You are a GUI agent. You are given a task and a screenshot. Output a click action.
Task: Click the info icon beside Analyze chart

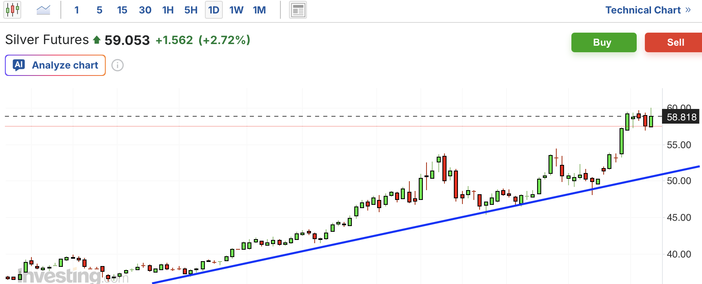pyautogui.click(x=118, y=65)
